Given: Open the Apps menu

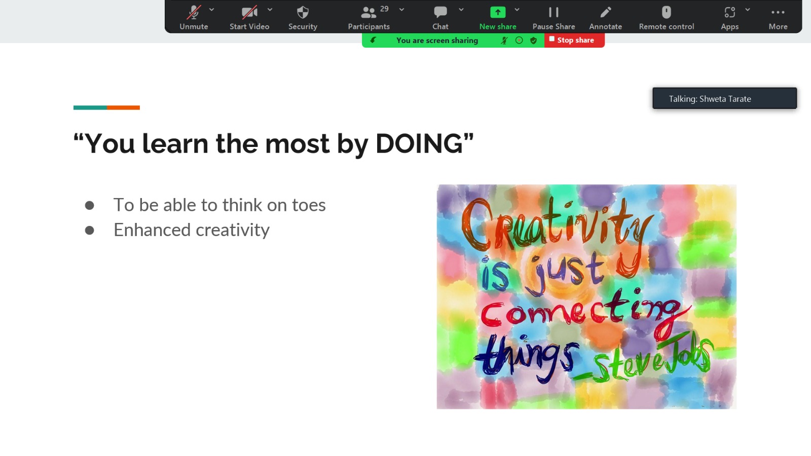Looking at the screenshot, I should tap(729, 18).
